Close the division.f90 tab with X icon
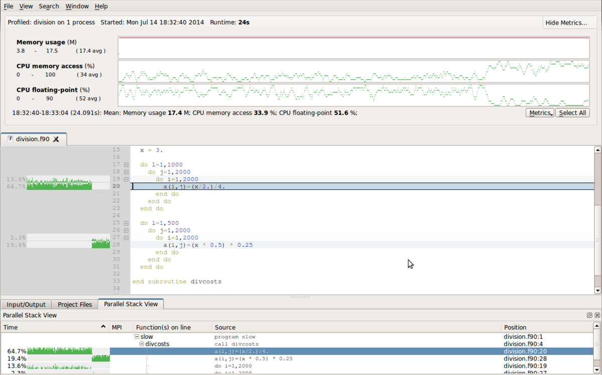The height and width of the screenshot is (375, 602). (x=56, y=139)
